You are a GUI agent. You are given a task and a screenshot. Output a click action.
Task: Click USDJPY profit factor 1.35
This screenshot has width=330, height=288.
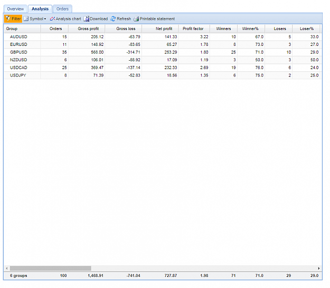click(204, 75)
